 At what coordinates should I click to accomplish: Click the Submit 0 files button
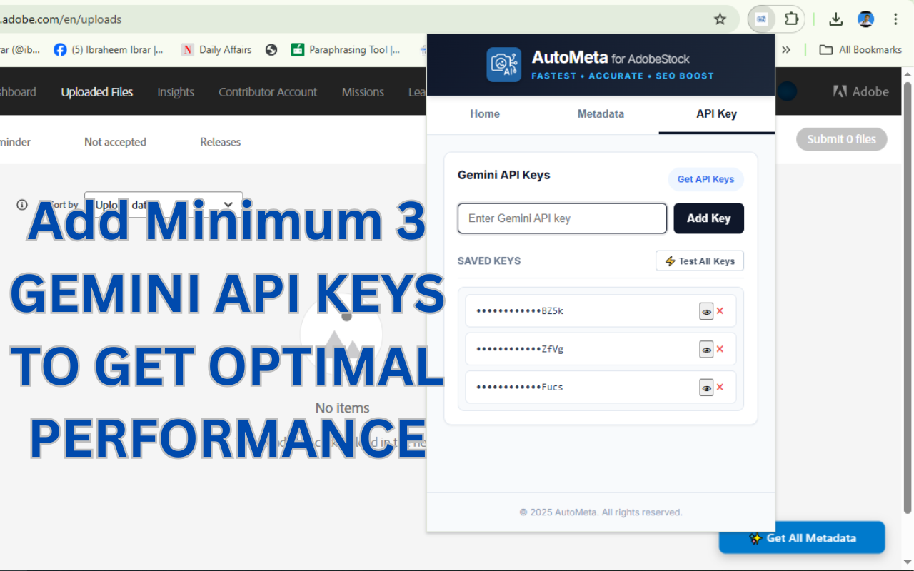tap(842, 139)
